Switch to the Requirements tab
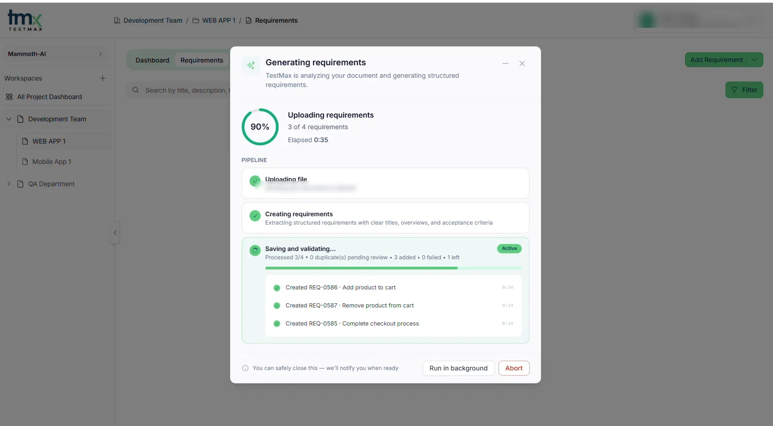Image resolution: width=773 pixels, height=426 pixels. [202, 60]
